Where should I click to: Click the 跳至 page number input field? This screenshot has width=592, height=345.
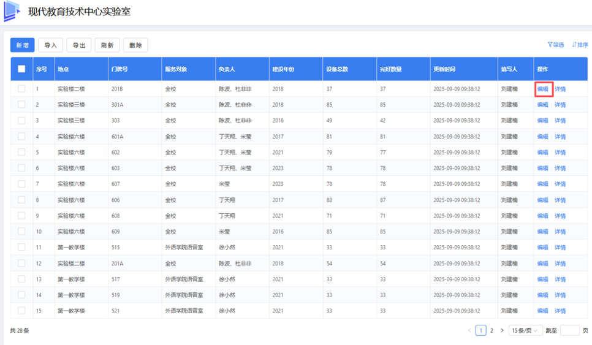tap(569, 330)
